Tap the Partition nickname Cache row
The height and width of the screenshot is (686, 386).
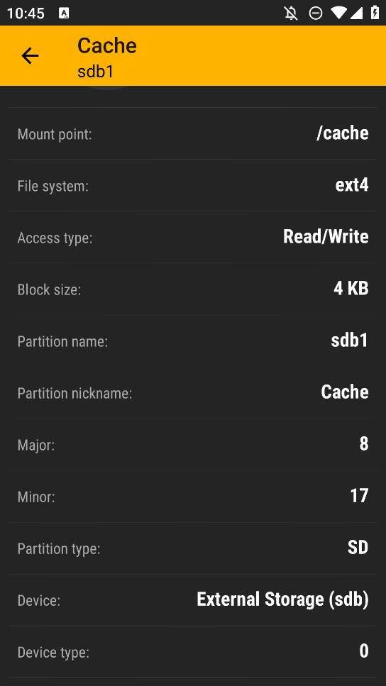click(193, 392)
